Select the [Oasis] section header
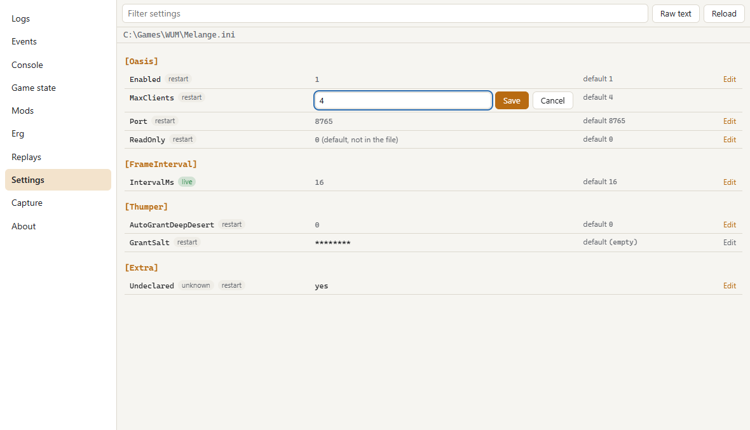 [141, 61]
